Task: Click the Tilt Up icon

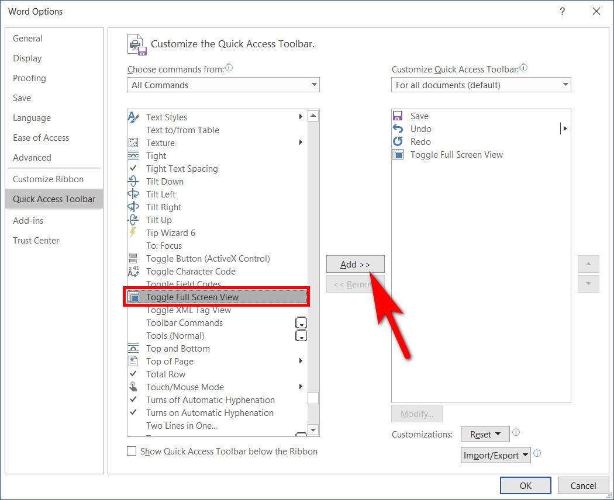Action: click(x=133, y=220)
